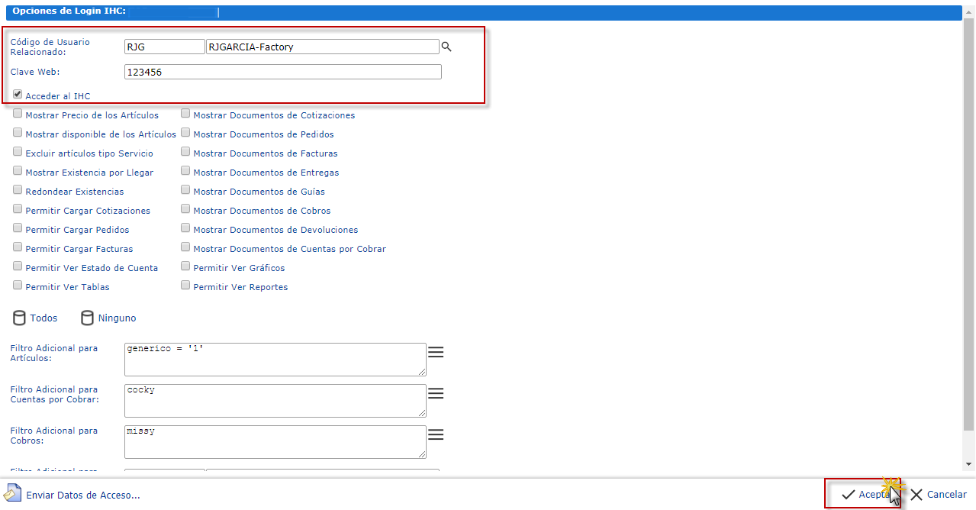Check Permitir Ver Tablas
The image size is (976, 510).
[18, 286]
